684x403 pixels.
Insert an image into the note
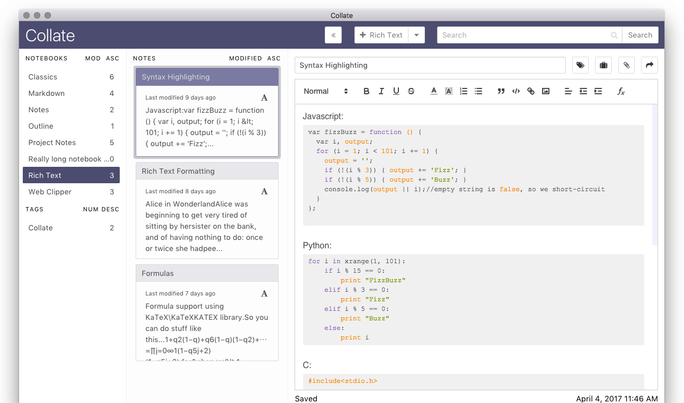coord(545,91)
